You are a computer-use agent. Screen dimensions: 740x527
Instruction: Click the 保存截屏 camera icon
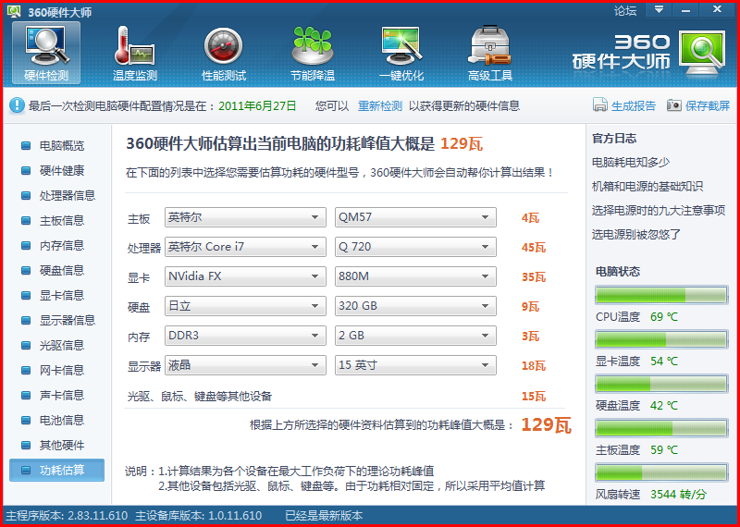(674, 105)
